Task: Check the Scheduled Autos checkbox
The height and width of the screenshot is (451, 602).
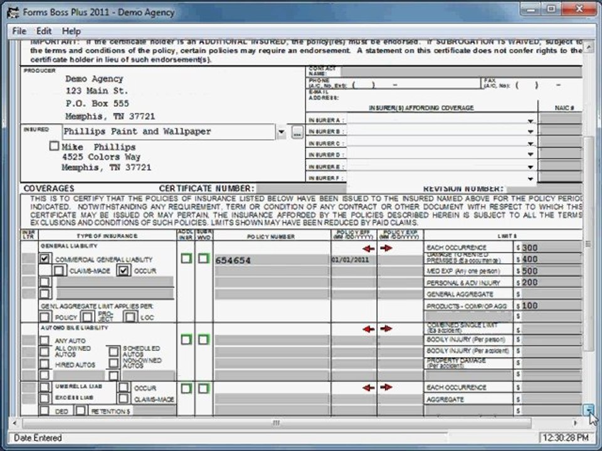Action: tap(114, 351)
